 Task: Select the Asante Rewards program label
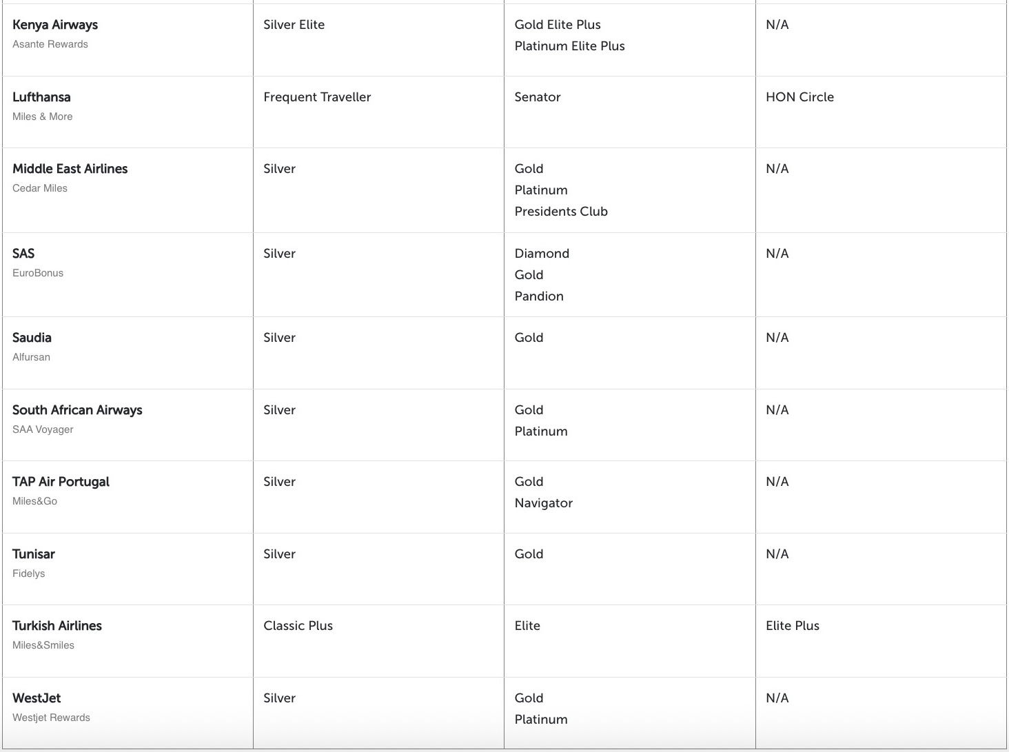(x=50, y=44)
